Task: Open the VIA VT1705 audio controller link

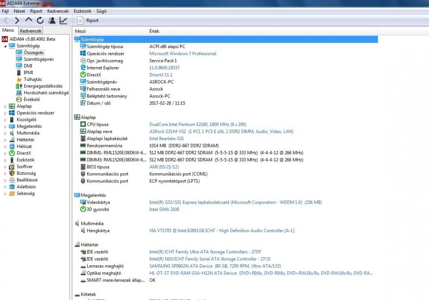Action: (x=222, y=230)
